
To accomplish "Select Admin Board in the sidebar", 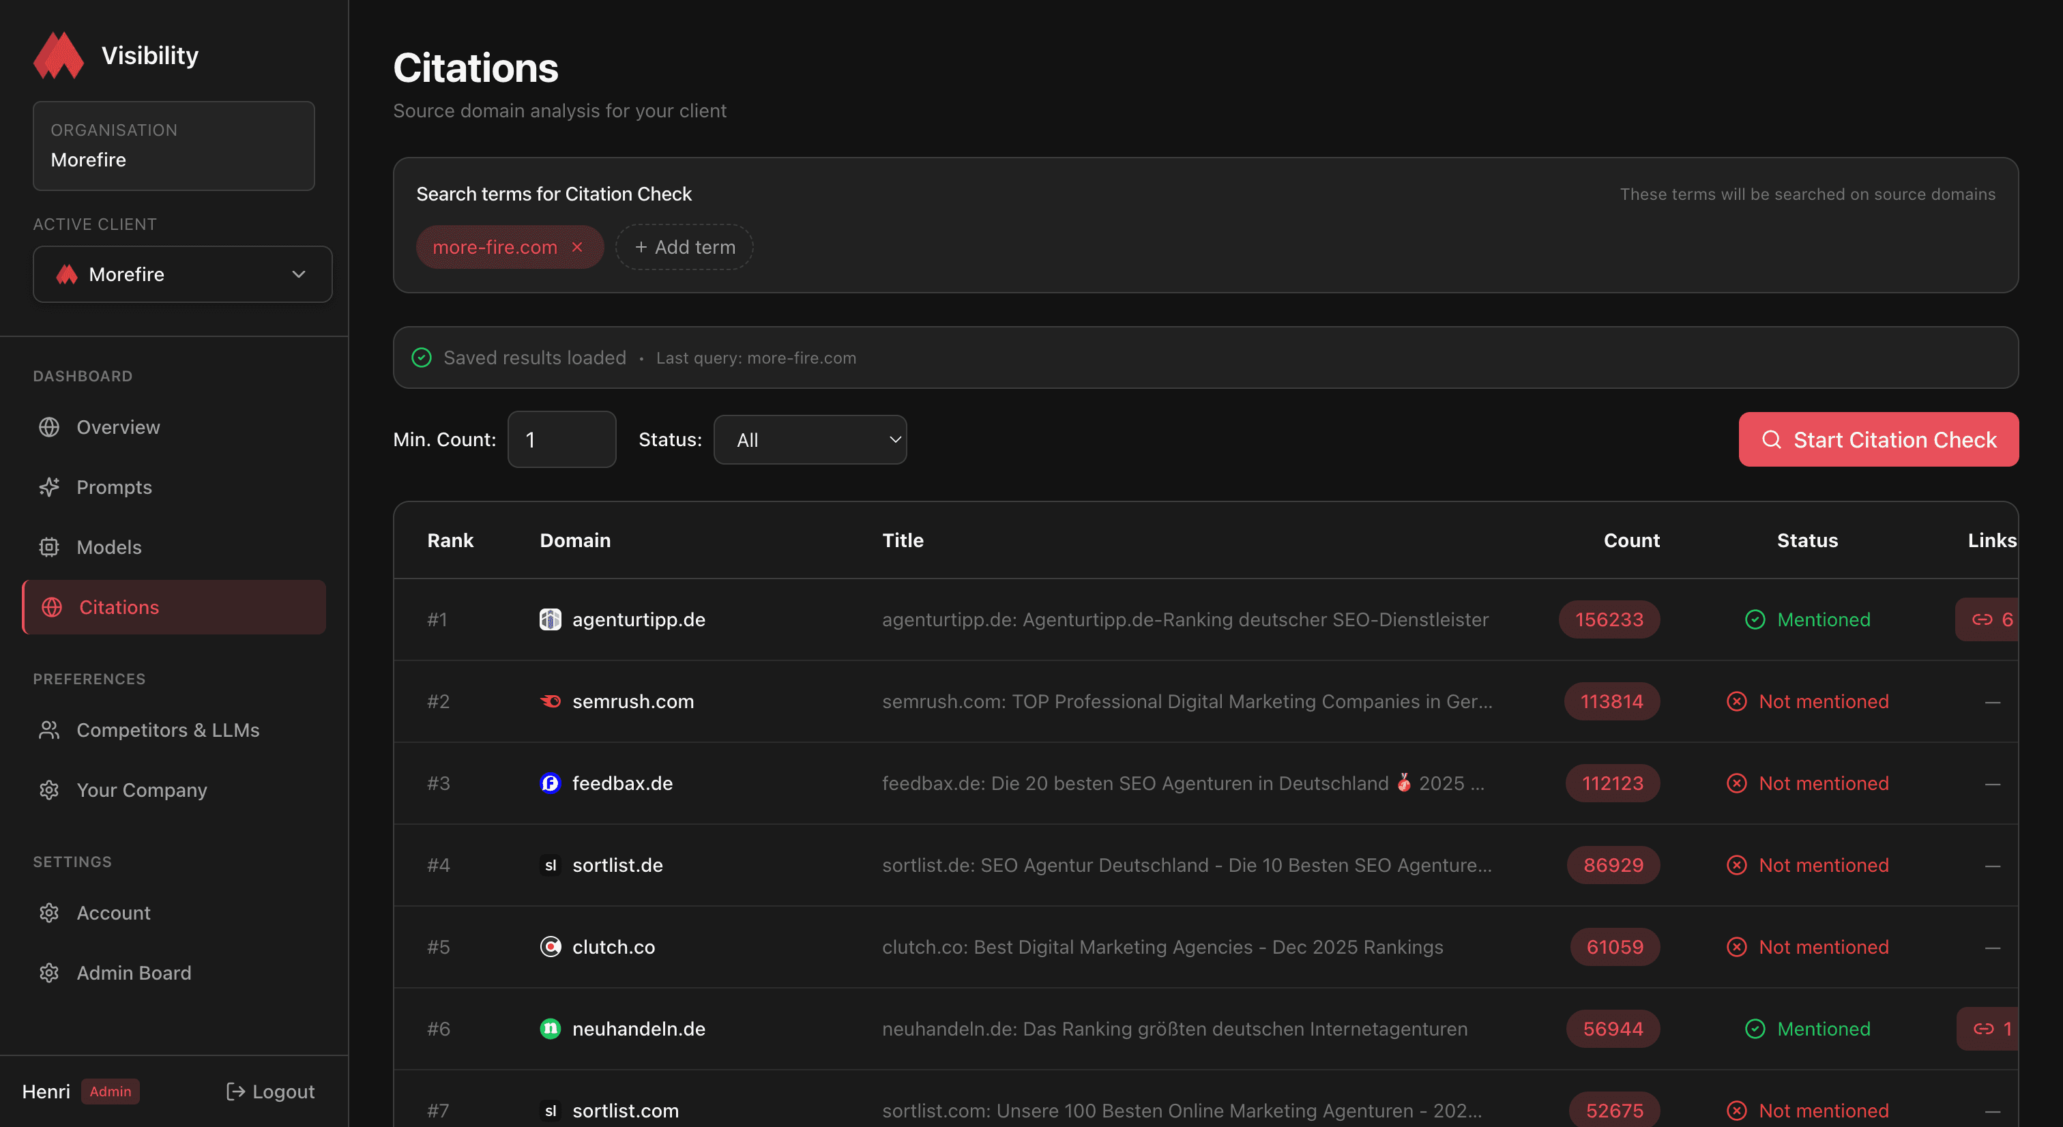I will [x=133, y=972].
